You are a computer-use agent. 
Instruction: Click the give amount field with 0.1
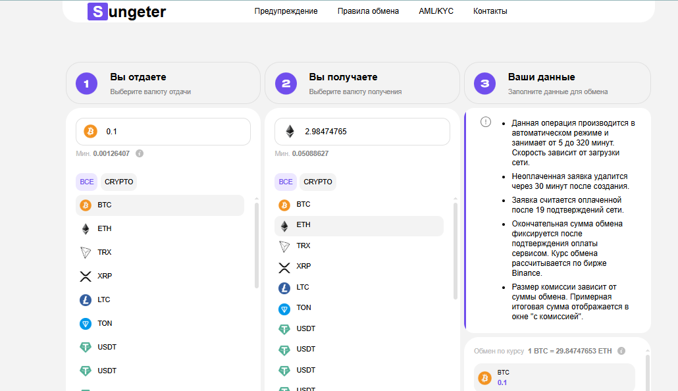(171, 132)
